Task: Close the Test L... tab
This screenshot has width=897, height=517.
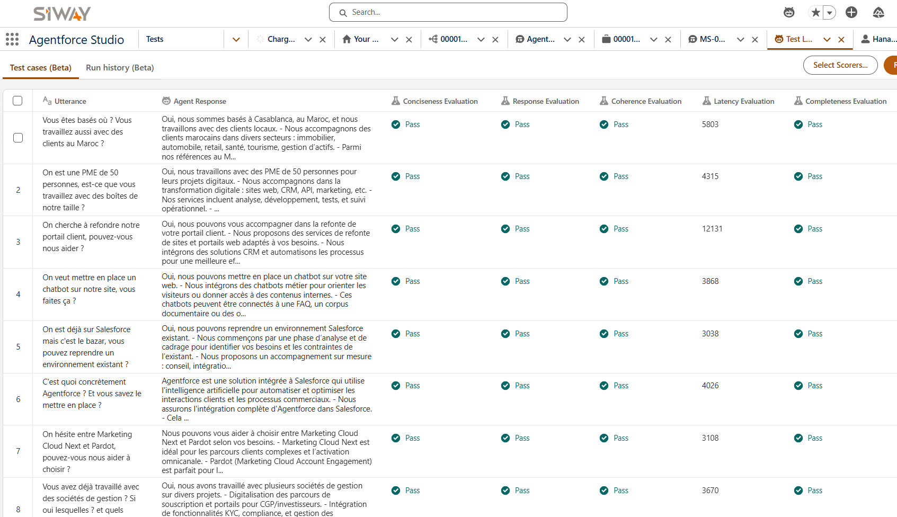Action: [x=841, y=39]
